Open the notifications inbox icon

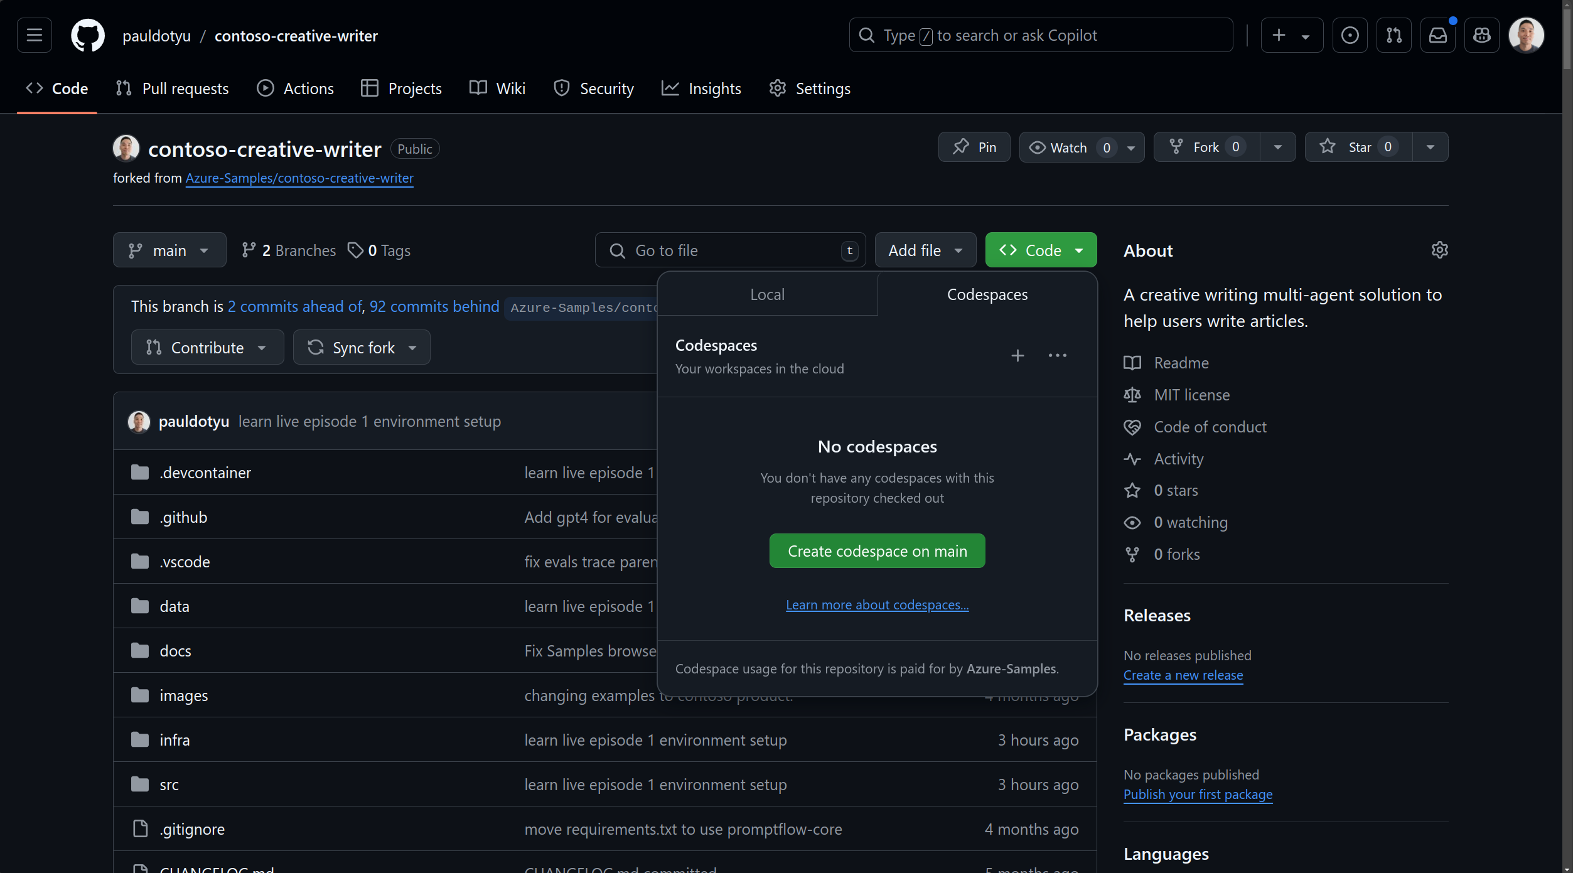(x=1437, y=35)
